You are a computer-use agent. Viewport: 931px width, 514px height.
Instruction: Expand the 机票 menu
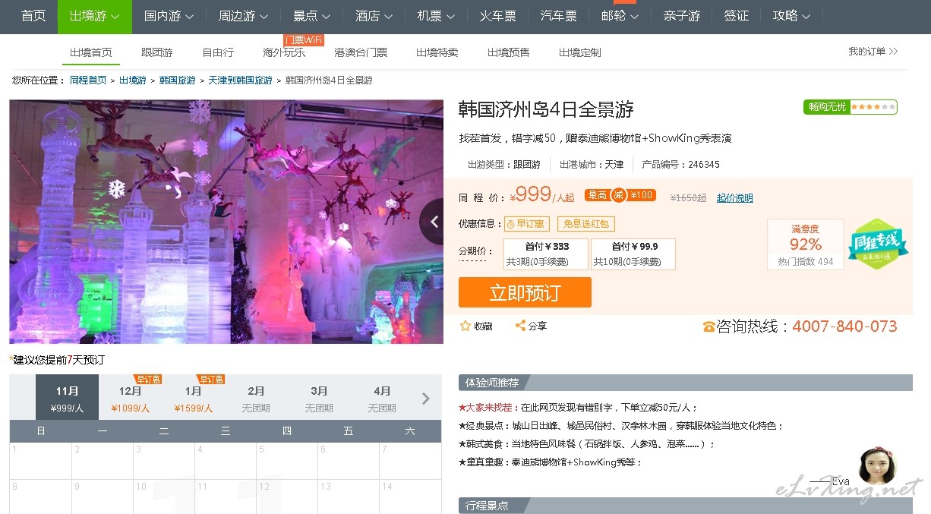tap(436, 16)
